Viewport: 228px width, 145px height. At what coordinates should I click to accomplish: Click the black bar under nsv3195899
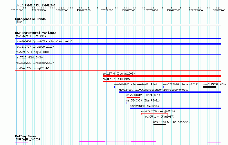click(210, 87)
